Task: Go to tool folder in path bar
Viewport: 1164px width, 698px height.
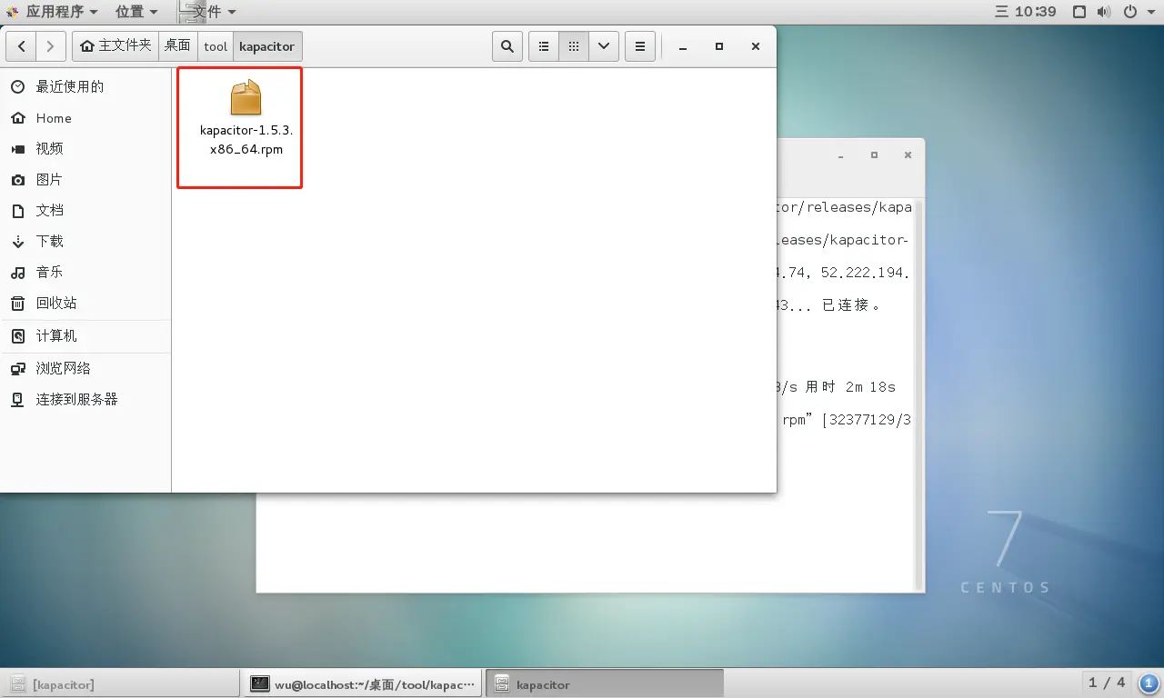Action: [216, 46]
